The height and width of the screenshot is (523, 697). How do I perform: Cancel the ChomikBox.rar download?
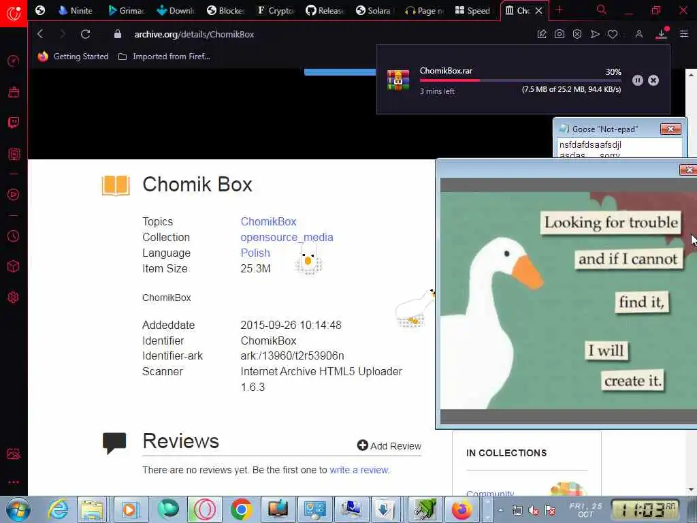click(x=653, y=80)
